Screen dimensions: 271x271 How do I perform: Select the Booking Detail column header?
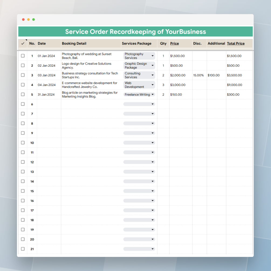point(74,44)
